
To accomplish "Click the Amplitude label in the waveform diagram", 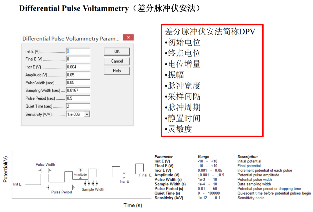I will 80,175.
